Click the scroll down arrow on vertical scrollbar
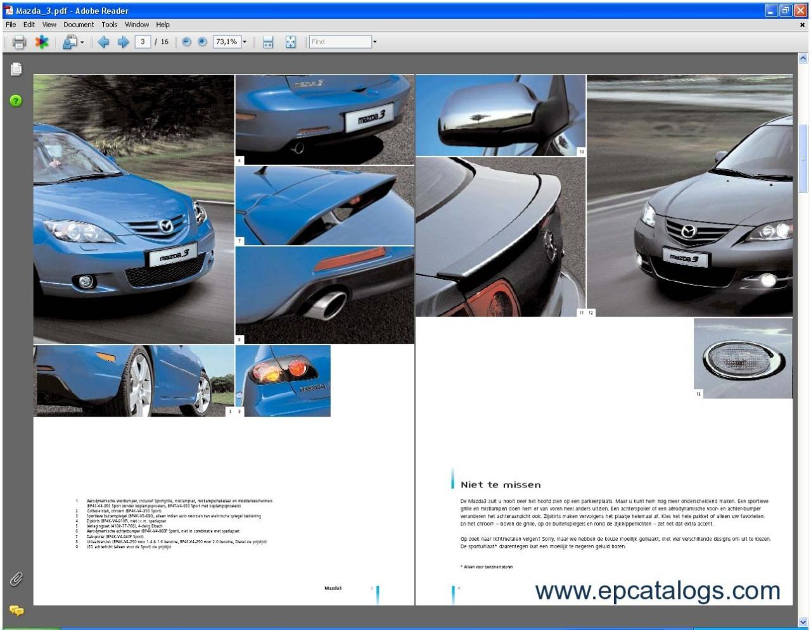 pos(803,622)
